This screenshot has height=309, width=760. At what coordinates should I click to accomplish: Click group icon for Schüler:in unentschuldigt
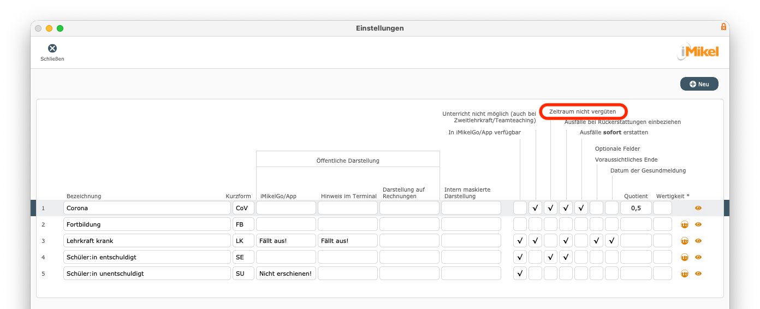click(x=685, y=274)
